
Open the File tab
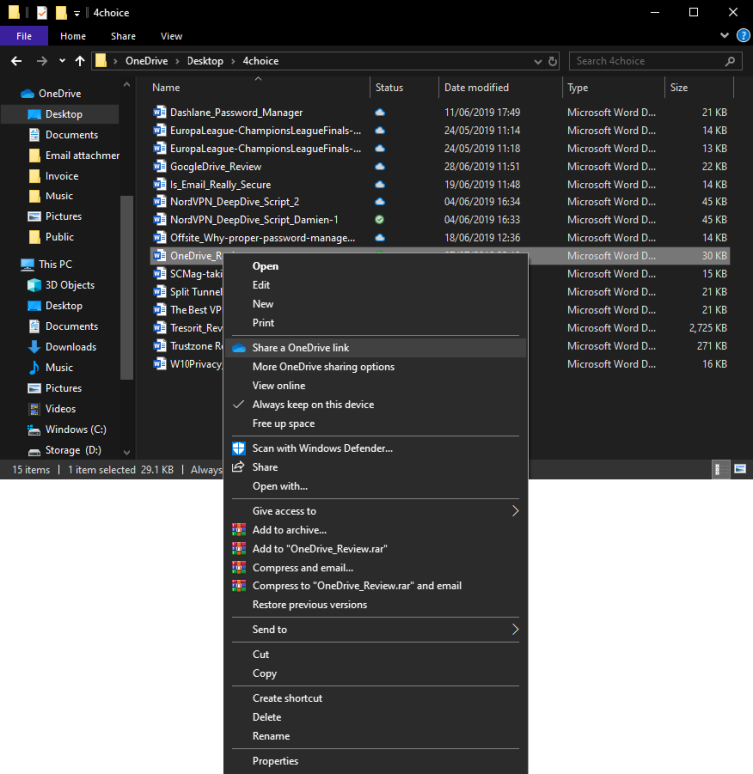pos(24,36)
